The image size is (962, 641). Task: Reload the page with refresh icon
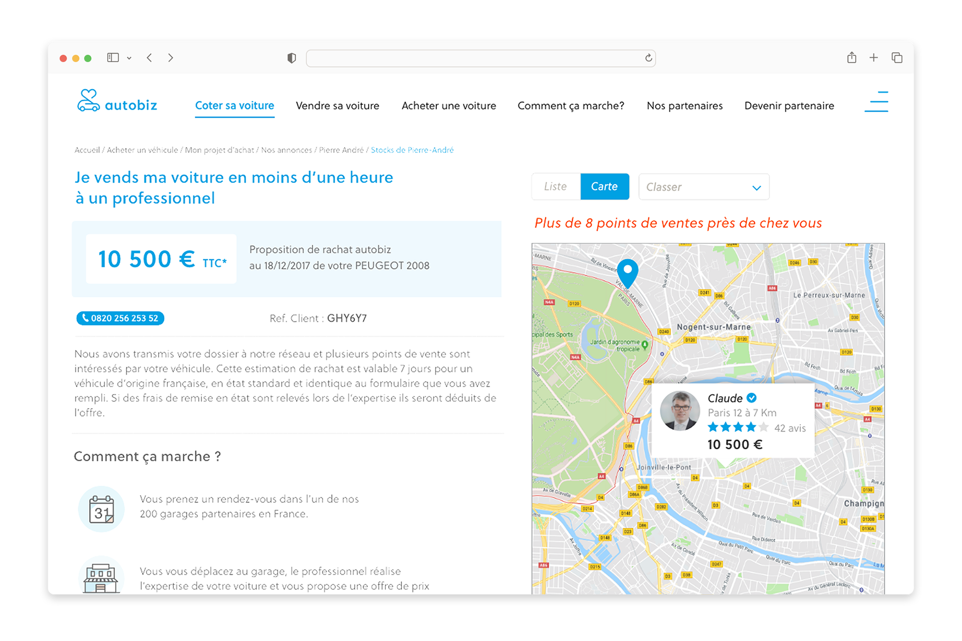coord(648,58)
